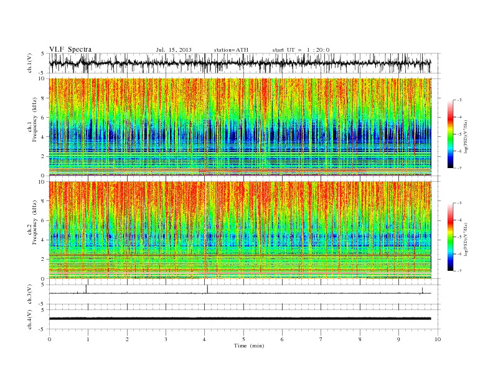The height and width of the screenshot is (381, 493).
Task: Click the "-3" label on ch.1 colorbar
Action: [459, 100]
